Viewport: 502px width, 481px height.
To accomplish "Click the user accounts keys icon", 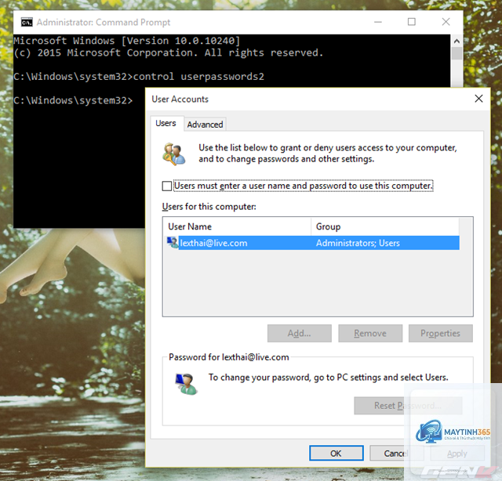I will point(174,154).
